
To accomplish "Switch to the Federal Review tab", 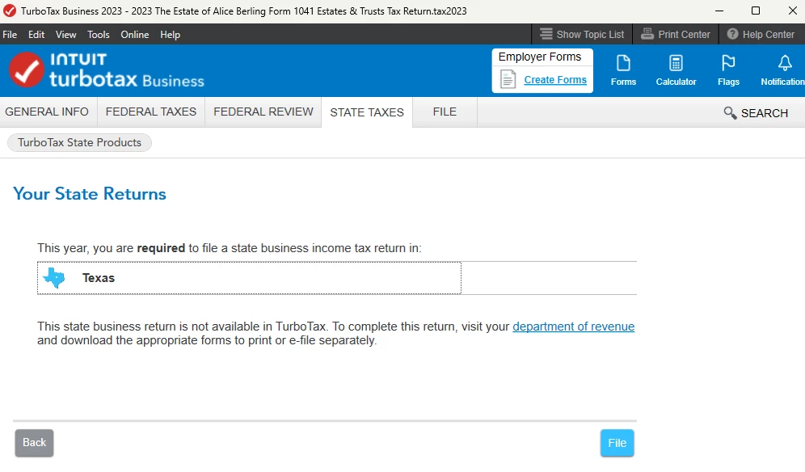I will (263, 112).
